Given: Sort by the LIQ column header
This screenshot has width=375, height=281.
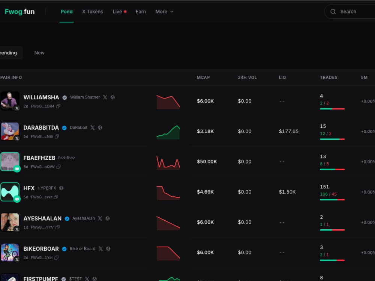Looking at the screenshot, I should pos(282,78).
